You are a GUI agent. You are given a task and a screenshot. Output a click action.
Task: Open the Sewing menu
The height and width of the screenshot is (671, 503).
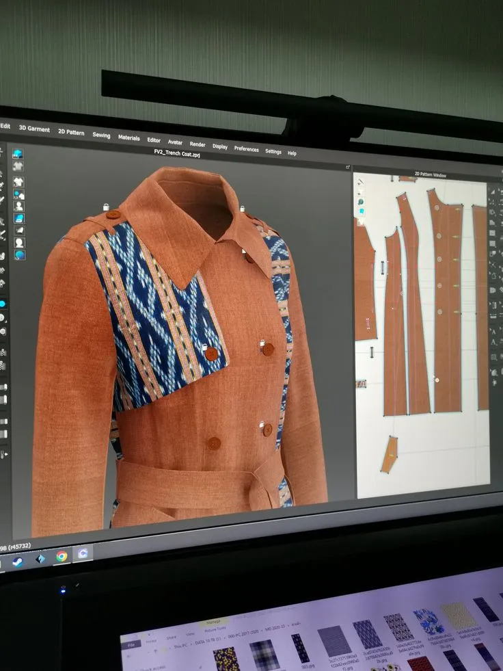point(101,135)
